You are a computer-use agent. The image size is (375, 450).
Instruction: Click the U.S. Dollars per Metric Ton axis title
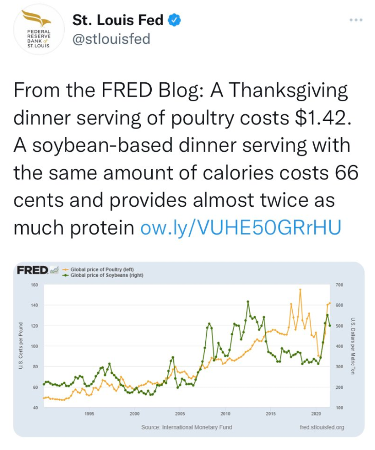point(353,346)
